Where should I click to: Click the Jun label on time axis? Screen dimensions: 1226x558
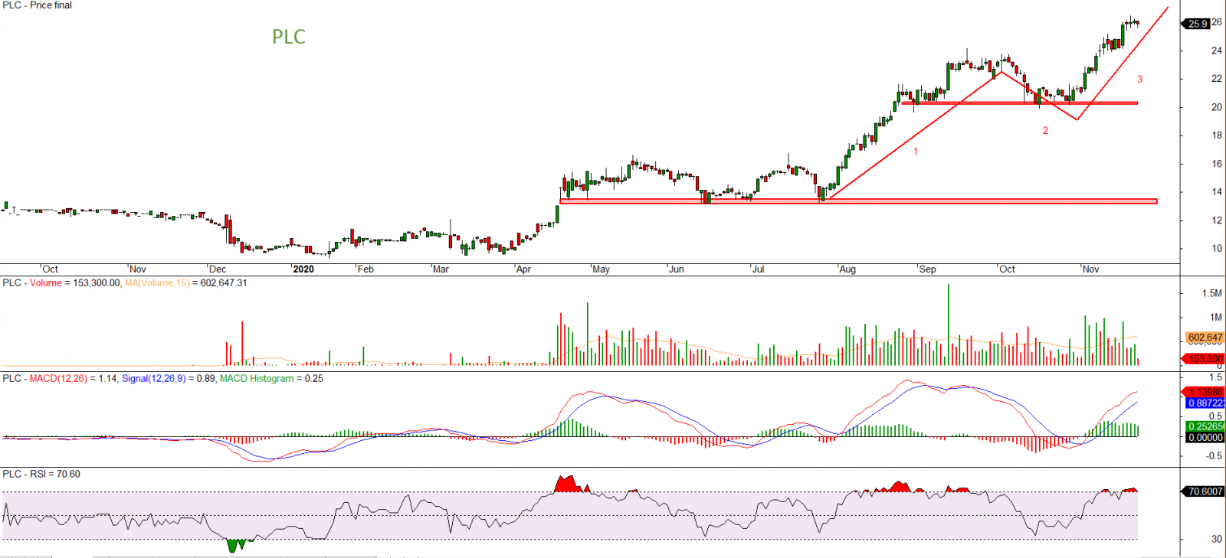click(x=677, y=269)
